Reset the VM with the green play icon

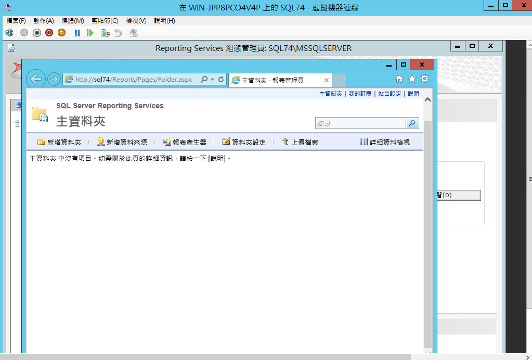pyautogui.click(x=90, y=33)
